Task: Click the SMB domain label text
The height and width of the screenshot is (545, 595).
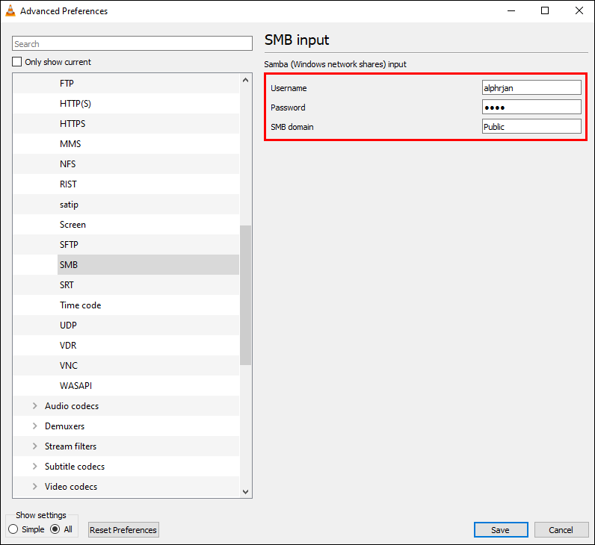Action: pyautogui.click(x=292, y=127)
